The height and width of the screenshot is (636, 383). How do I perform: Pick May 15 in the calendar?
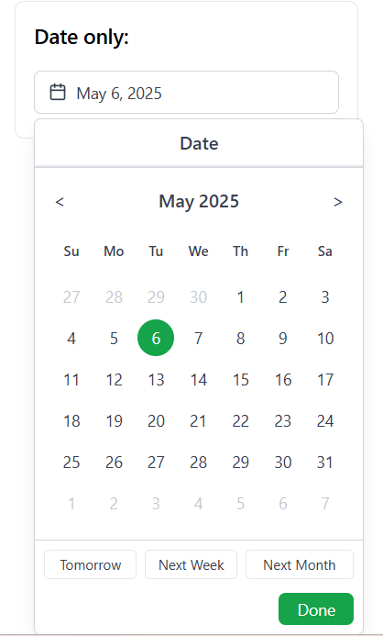point(240,380)
